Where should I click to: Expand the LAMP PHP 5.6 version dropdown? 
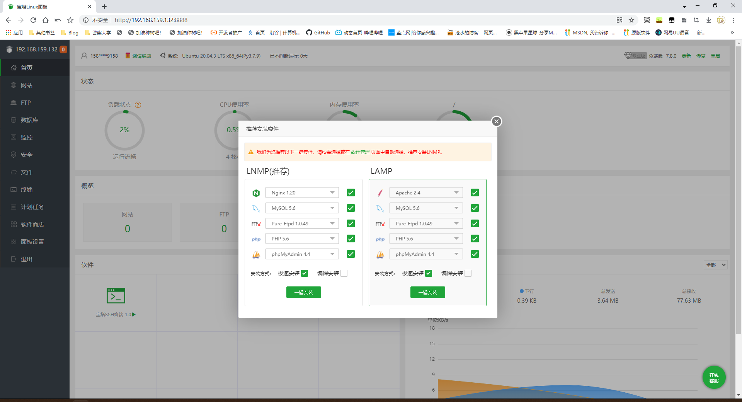point(426,239)
